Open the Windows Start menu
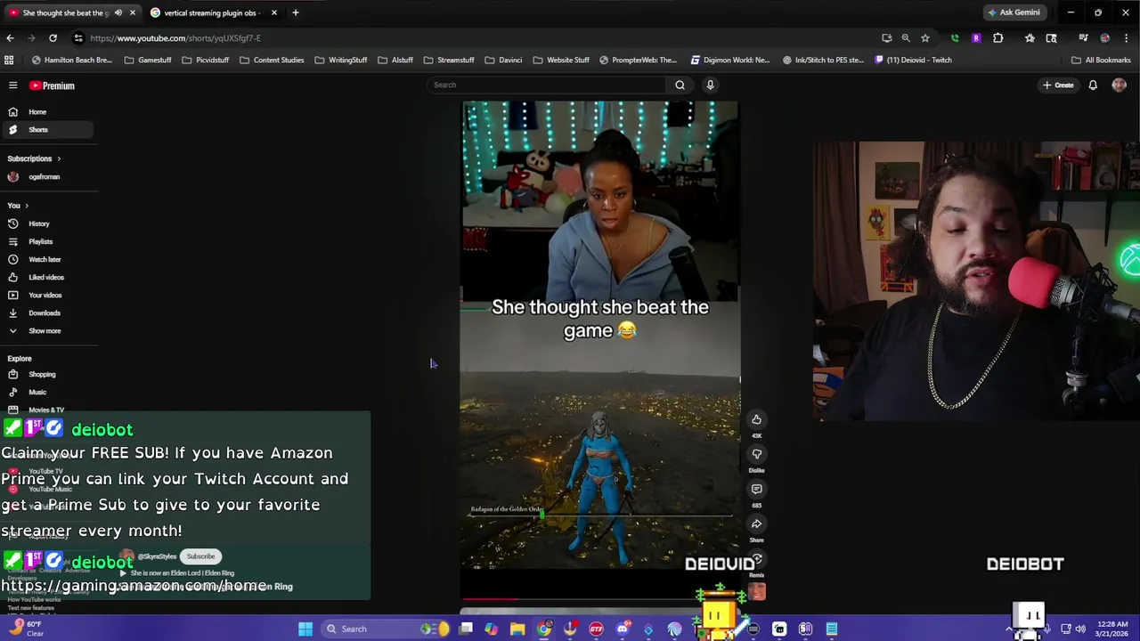Image resolution: width=1140 pixels, height=641 pixels. click(305, 629)
